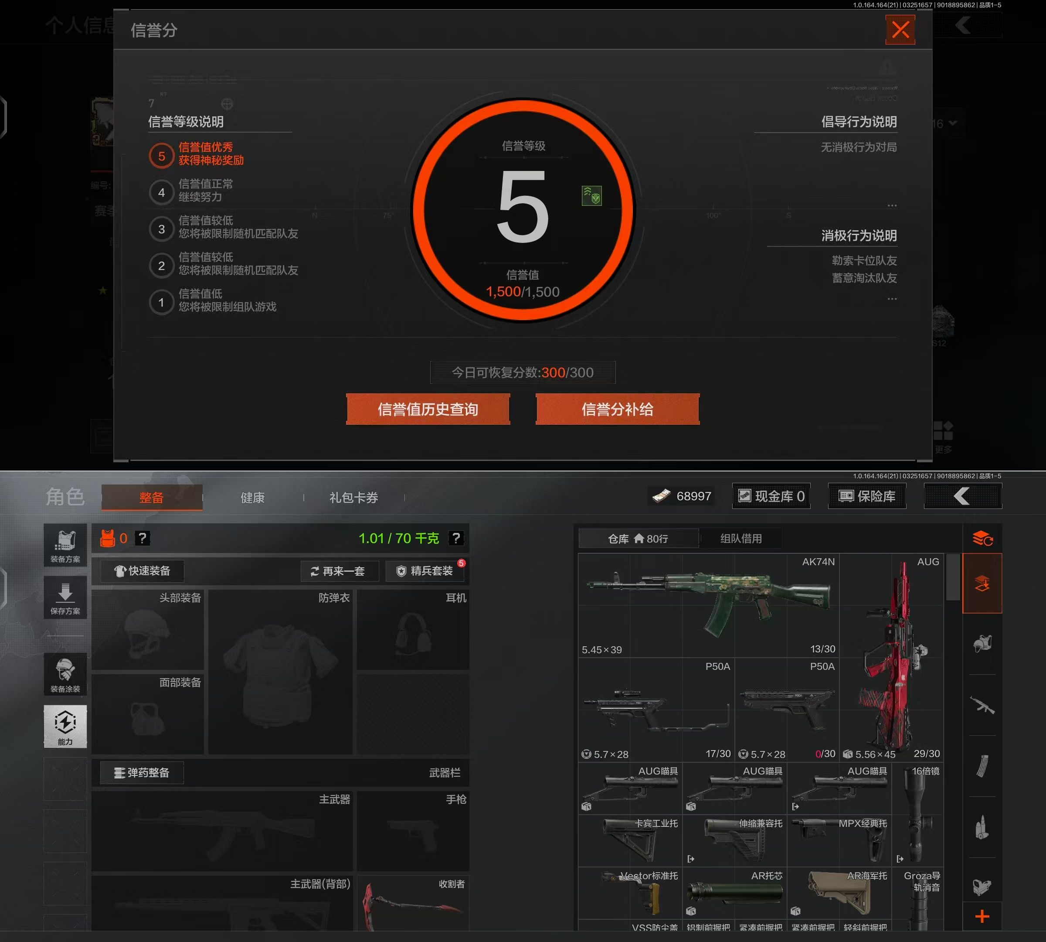
Task: Click the warehouse auto-sort refresh icon
Action: (x=982, y=539)
